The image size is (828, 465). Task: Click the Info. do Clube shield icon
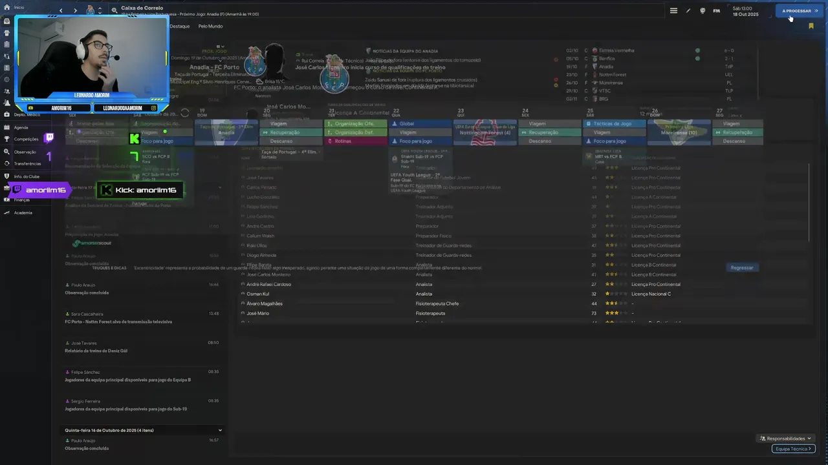[6, 176]
